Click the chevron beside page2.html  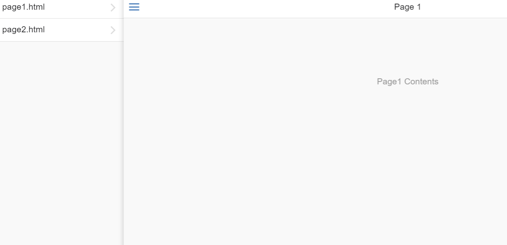tap(113, 30)
